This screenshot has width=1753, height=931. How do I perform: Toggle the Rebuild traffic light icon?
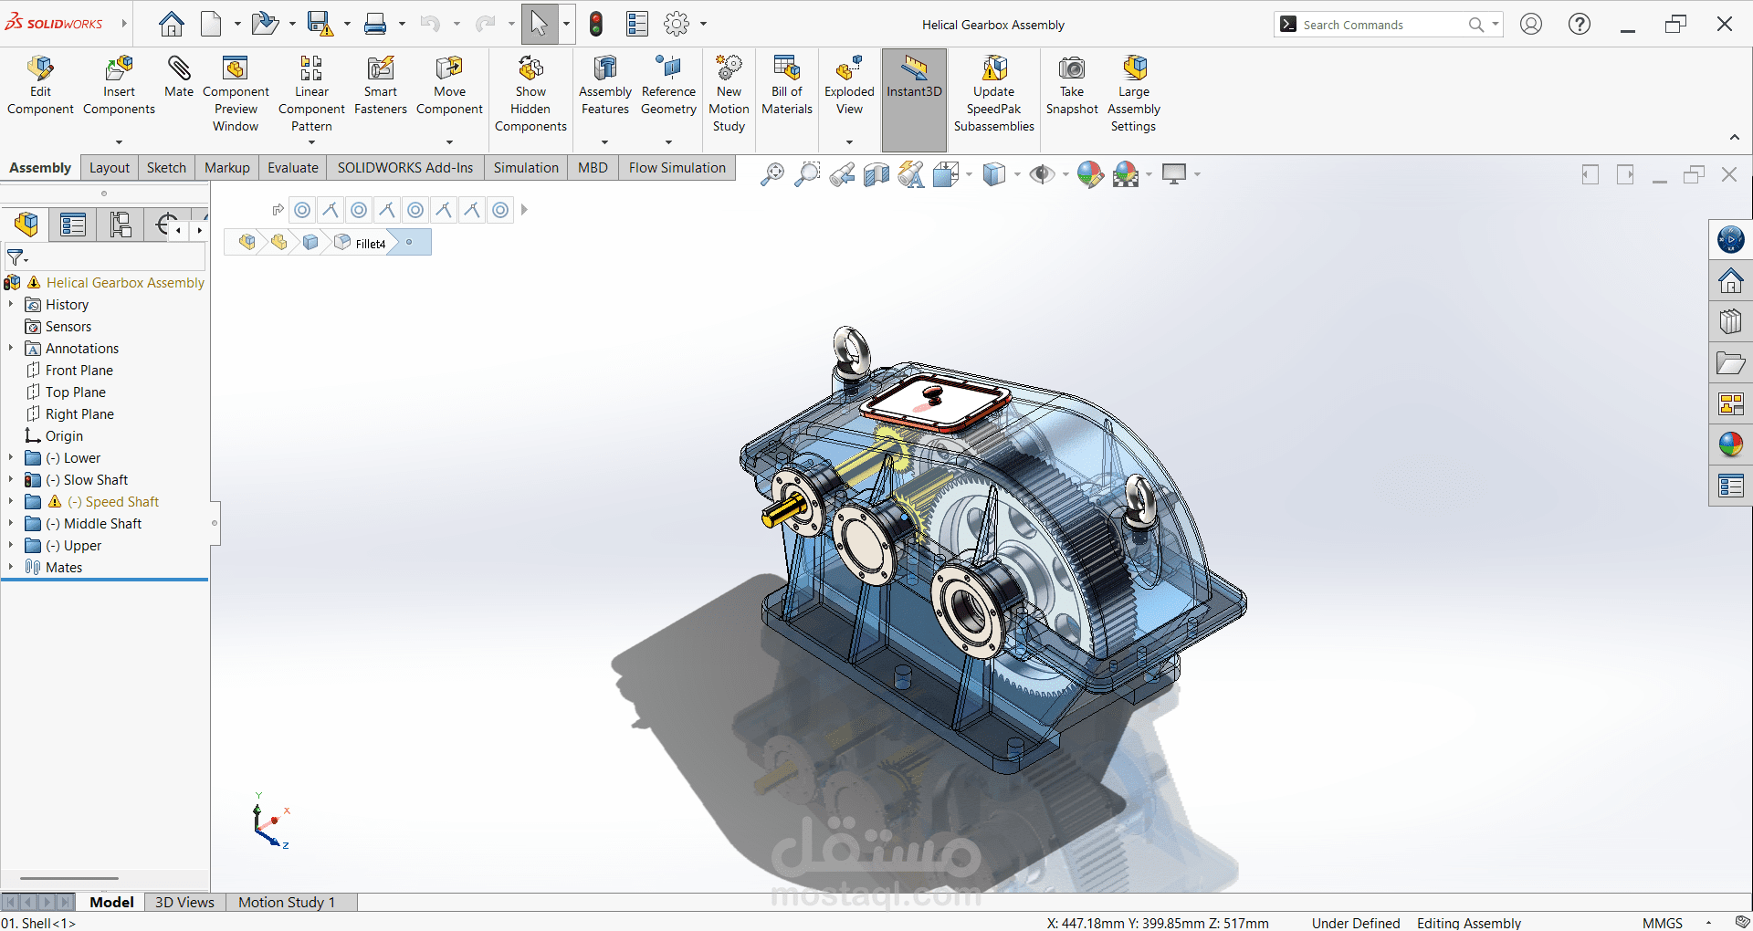596,24
